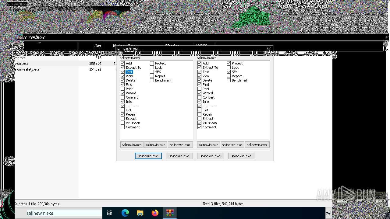
Task: Toggle Report in the right-hand list
Action: pos(229,76)
